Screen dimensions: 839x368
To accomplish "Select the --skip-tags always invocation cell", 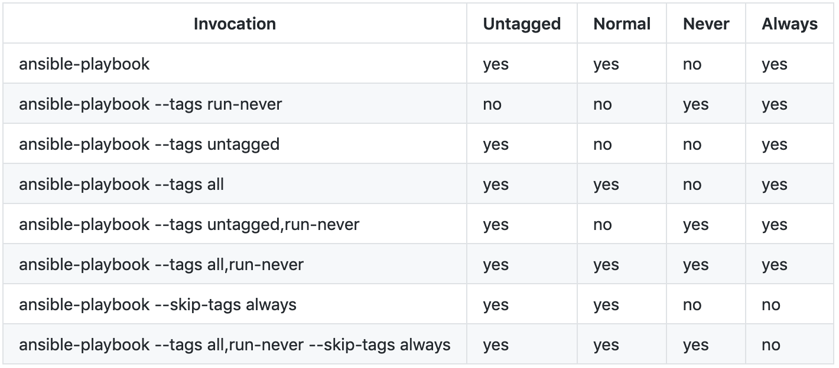I will coord(235,304).
